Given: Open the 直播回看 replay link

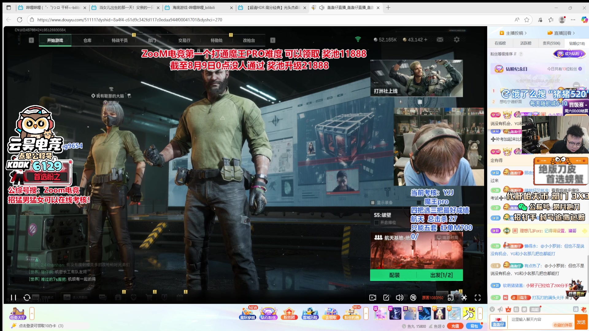Looking at the screenshot, I should 561,33.
